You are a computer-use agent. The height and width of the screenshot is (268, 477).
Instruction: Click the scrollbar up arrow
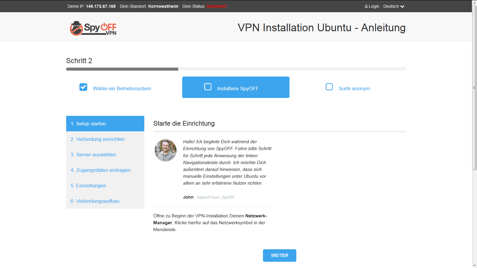point(475,3)
